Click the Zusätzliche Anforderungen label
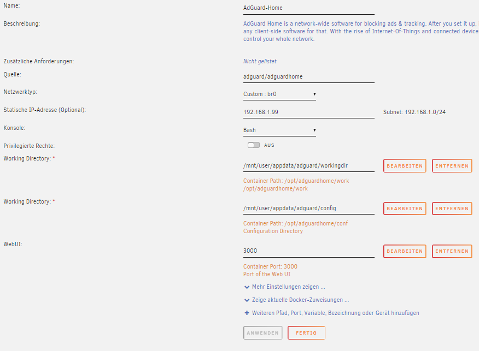The image size is (479, 351). tap(38, 61)
